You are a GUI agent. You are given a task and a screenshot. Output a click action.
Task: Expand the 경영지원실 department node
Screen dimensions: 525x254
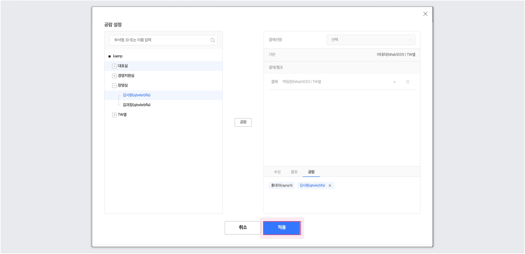click(x=114, y=76)
